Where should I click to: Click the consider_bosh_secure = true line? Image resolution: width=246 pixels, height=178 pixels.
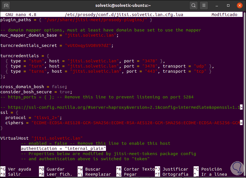[x=36, y=92]
